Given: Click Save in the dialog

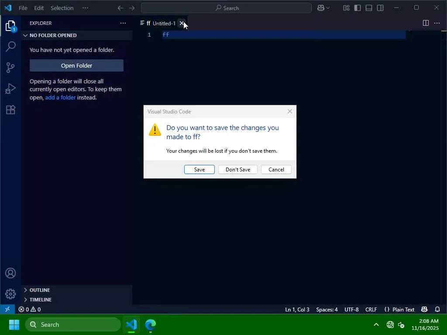Looking at the screenshot, I should coord(199,170).
